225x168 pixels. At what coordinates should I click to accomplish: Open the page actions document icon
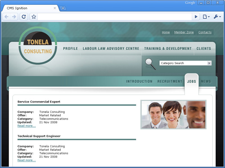click(x=205, y=17)
